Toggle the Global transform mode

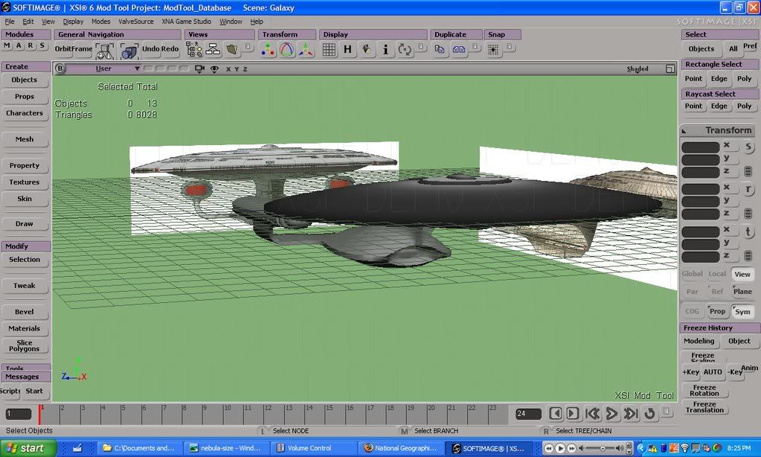tap(692, 274)
